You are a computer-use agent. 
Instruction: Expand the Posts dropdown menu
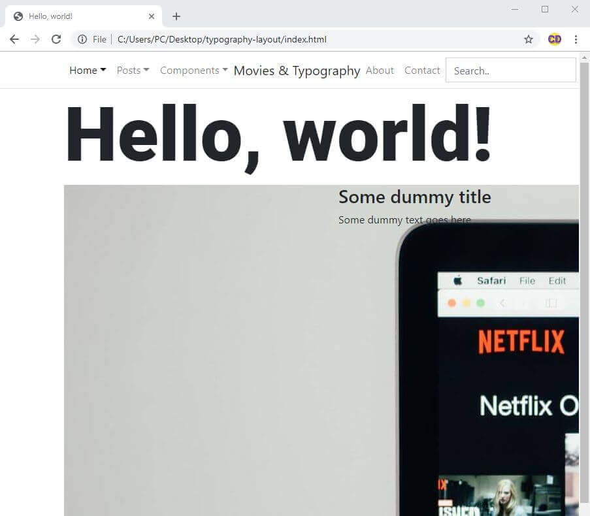(x=133, y=71)
